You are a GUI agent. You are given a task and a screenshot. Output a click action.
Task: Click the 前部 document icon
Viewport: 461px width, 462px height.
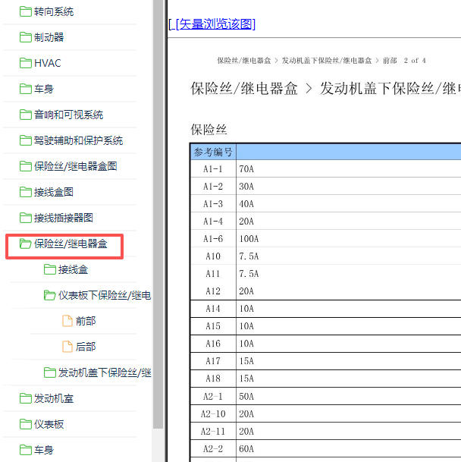coord(67,321)
